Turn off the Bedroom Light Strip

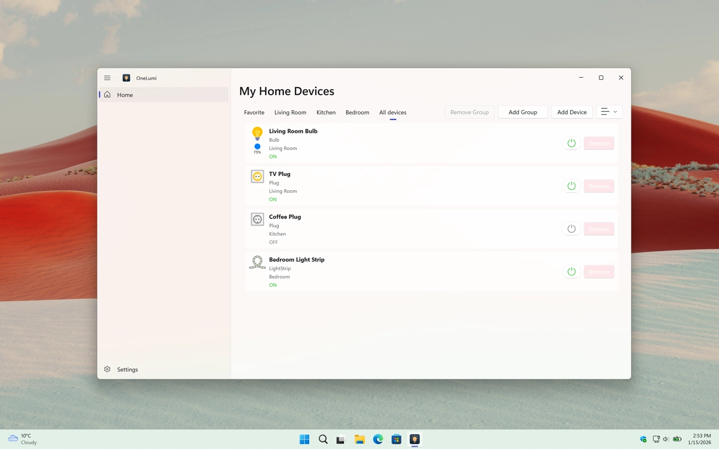[571, 271]
